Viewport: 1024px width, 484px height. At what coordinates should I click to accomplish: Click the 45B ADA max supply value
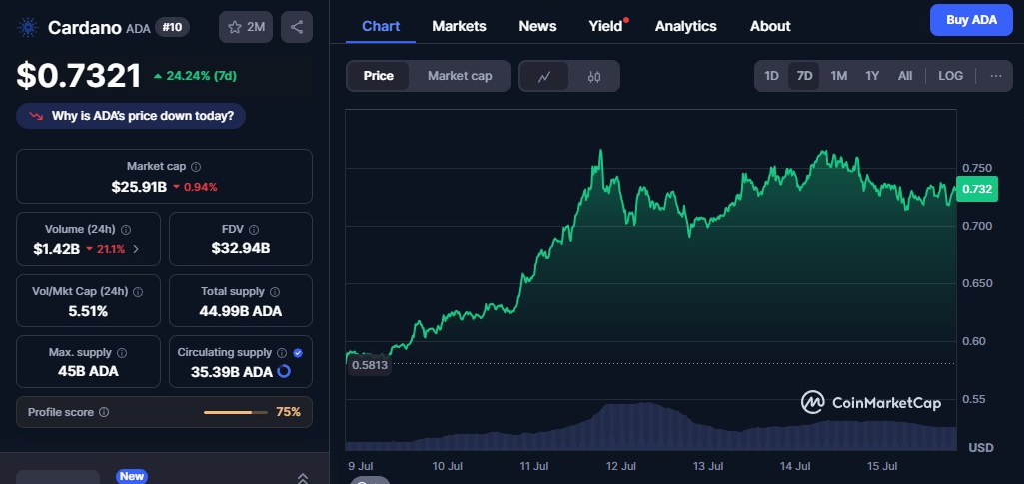(88, 372)
